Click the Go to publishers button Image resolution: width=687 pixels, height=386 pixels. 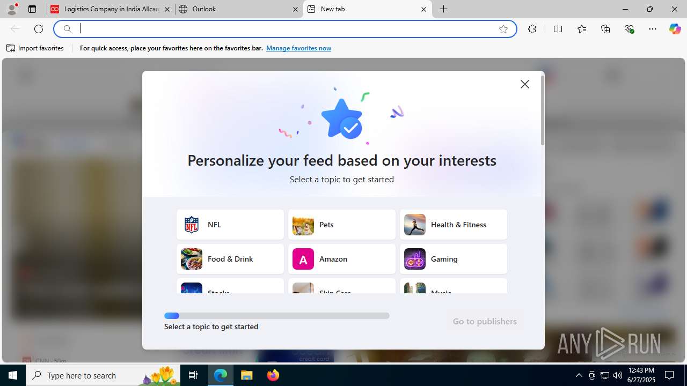pyautogui.click(x=485, y=321)
